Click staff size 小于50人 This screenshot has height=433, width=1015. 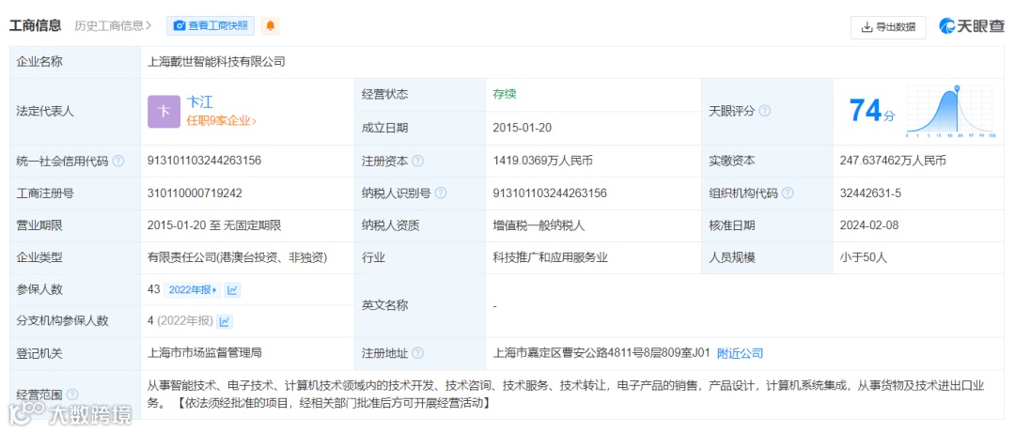pyautogui.click(x=864, y=257)
